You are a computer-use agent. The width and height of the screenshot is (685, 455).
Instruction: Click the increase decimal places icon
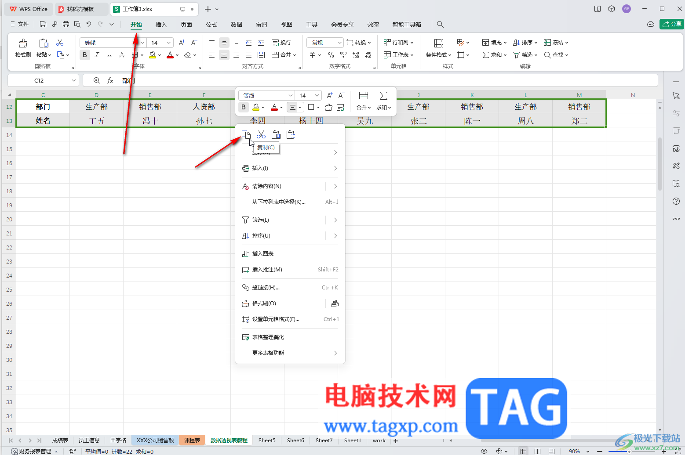pyautogui.click(x=356, y=55)
